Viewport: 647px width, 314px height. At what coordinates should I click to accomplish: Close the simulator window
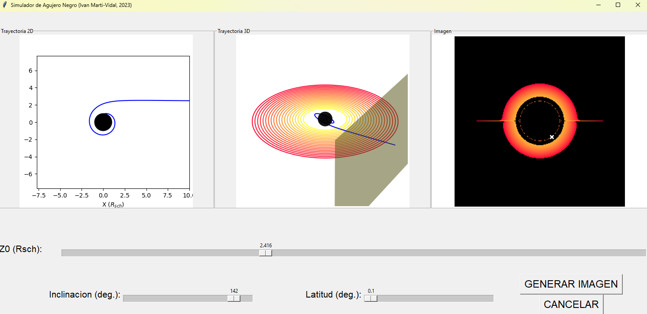[x=637, y=5]
